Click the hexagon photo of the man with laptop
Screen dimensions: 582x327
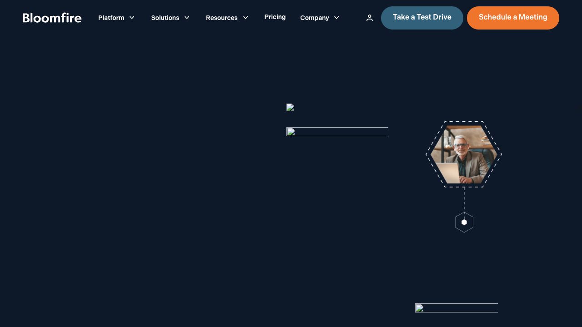(x=463, y=154)
